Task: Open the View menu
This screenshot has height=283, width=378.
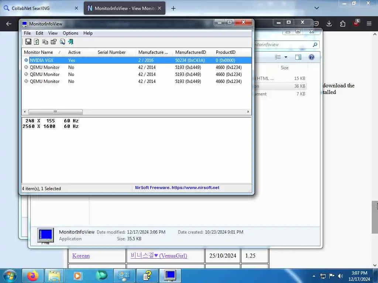Action: pyautogui.click(x=53, y=33)
